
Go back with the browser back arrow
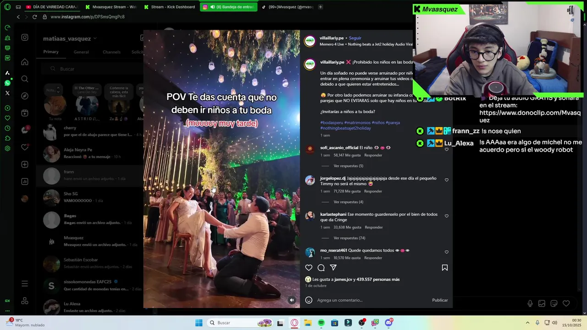[18, 17]
